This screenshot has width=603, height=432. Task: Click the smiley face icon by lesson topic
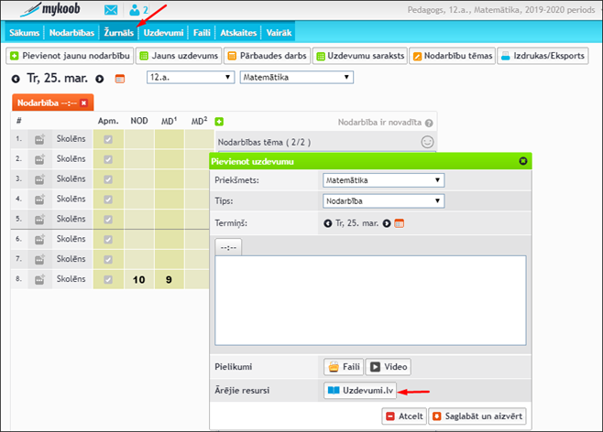pyautogui.click(x=426, y=142)
